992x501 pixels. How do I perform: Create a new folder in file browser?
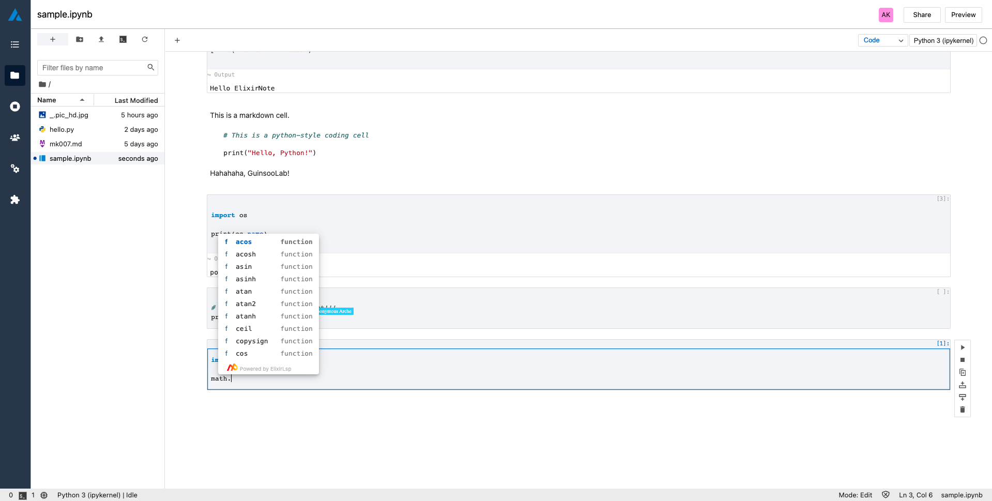point(80,39)
